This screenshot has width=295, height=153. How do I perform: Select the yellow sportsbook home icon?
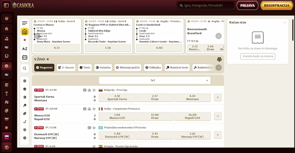pos(25,32)
